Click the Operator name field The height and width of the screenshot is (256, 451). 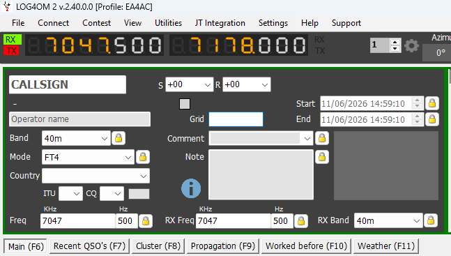[79, 119]
